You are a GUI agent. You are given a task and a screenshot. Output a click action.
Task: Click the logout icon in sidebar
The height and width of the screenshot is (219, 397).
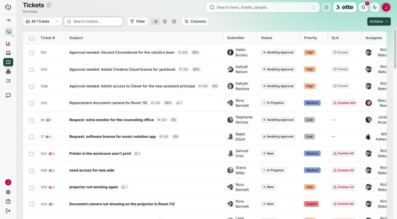point(8,211)
